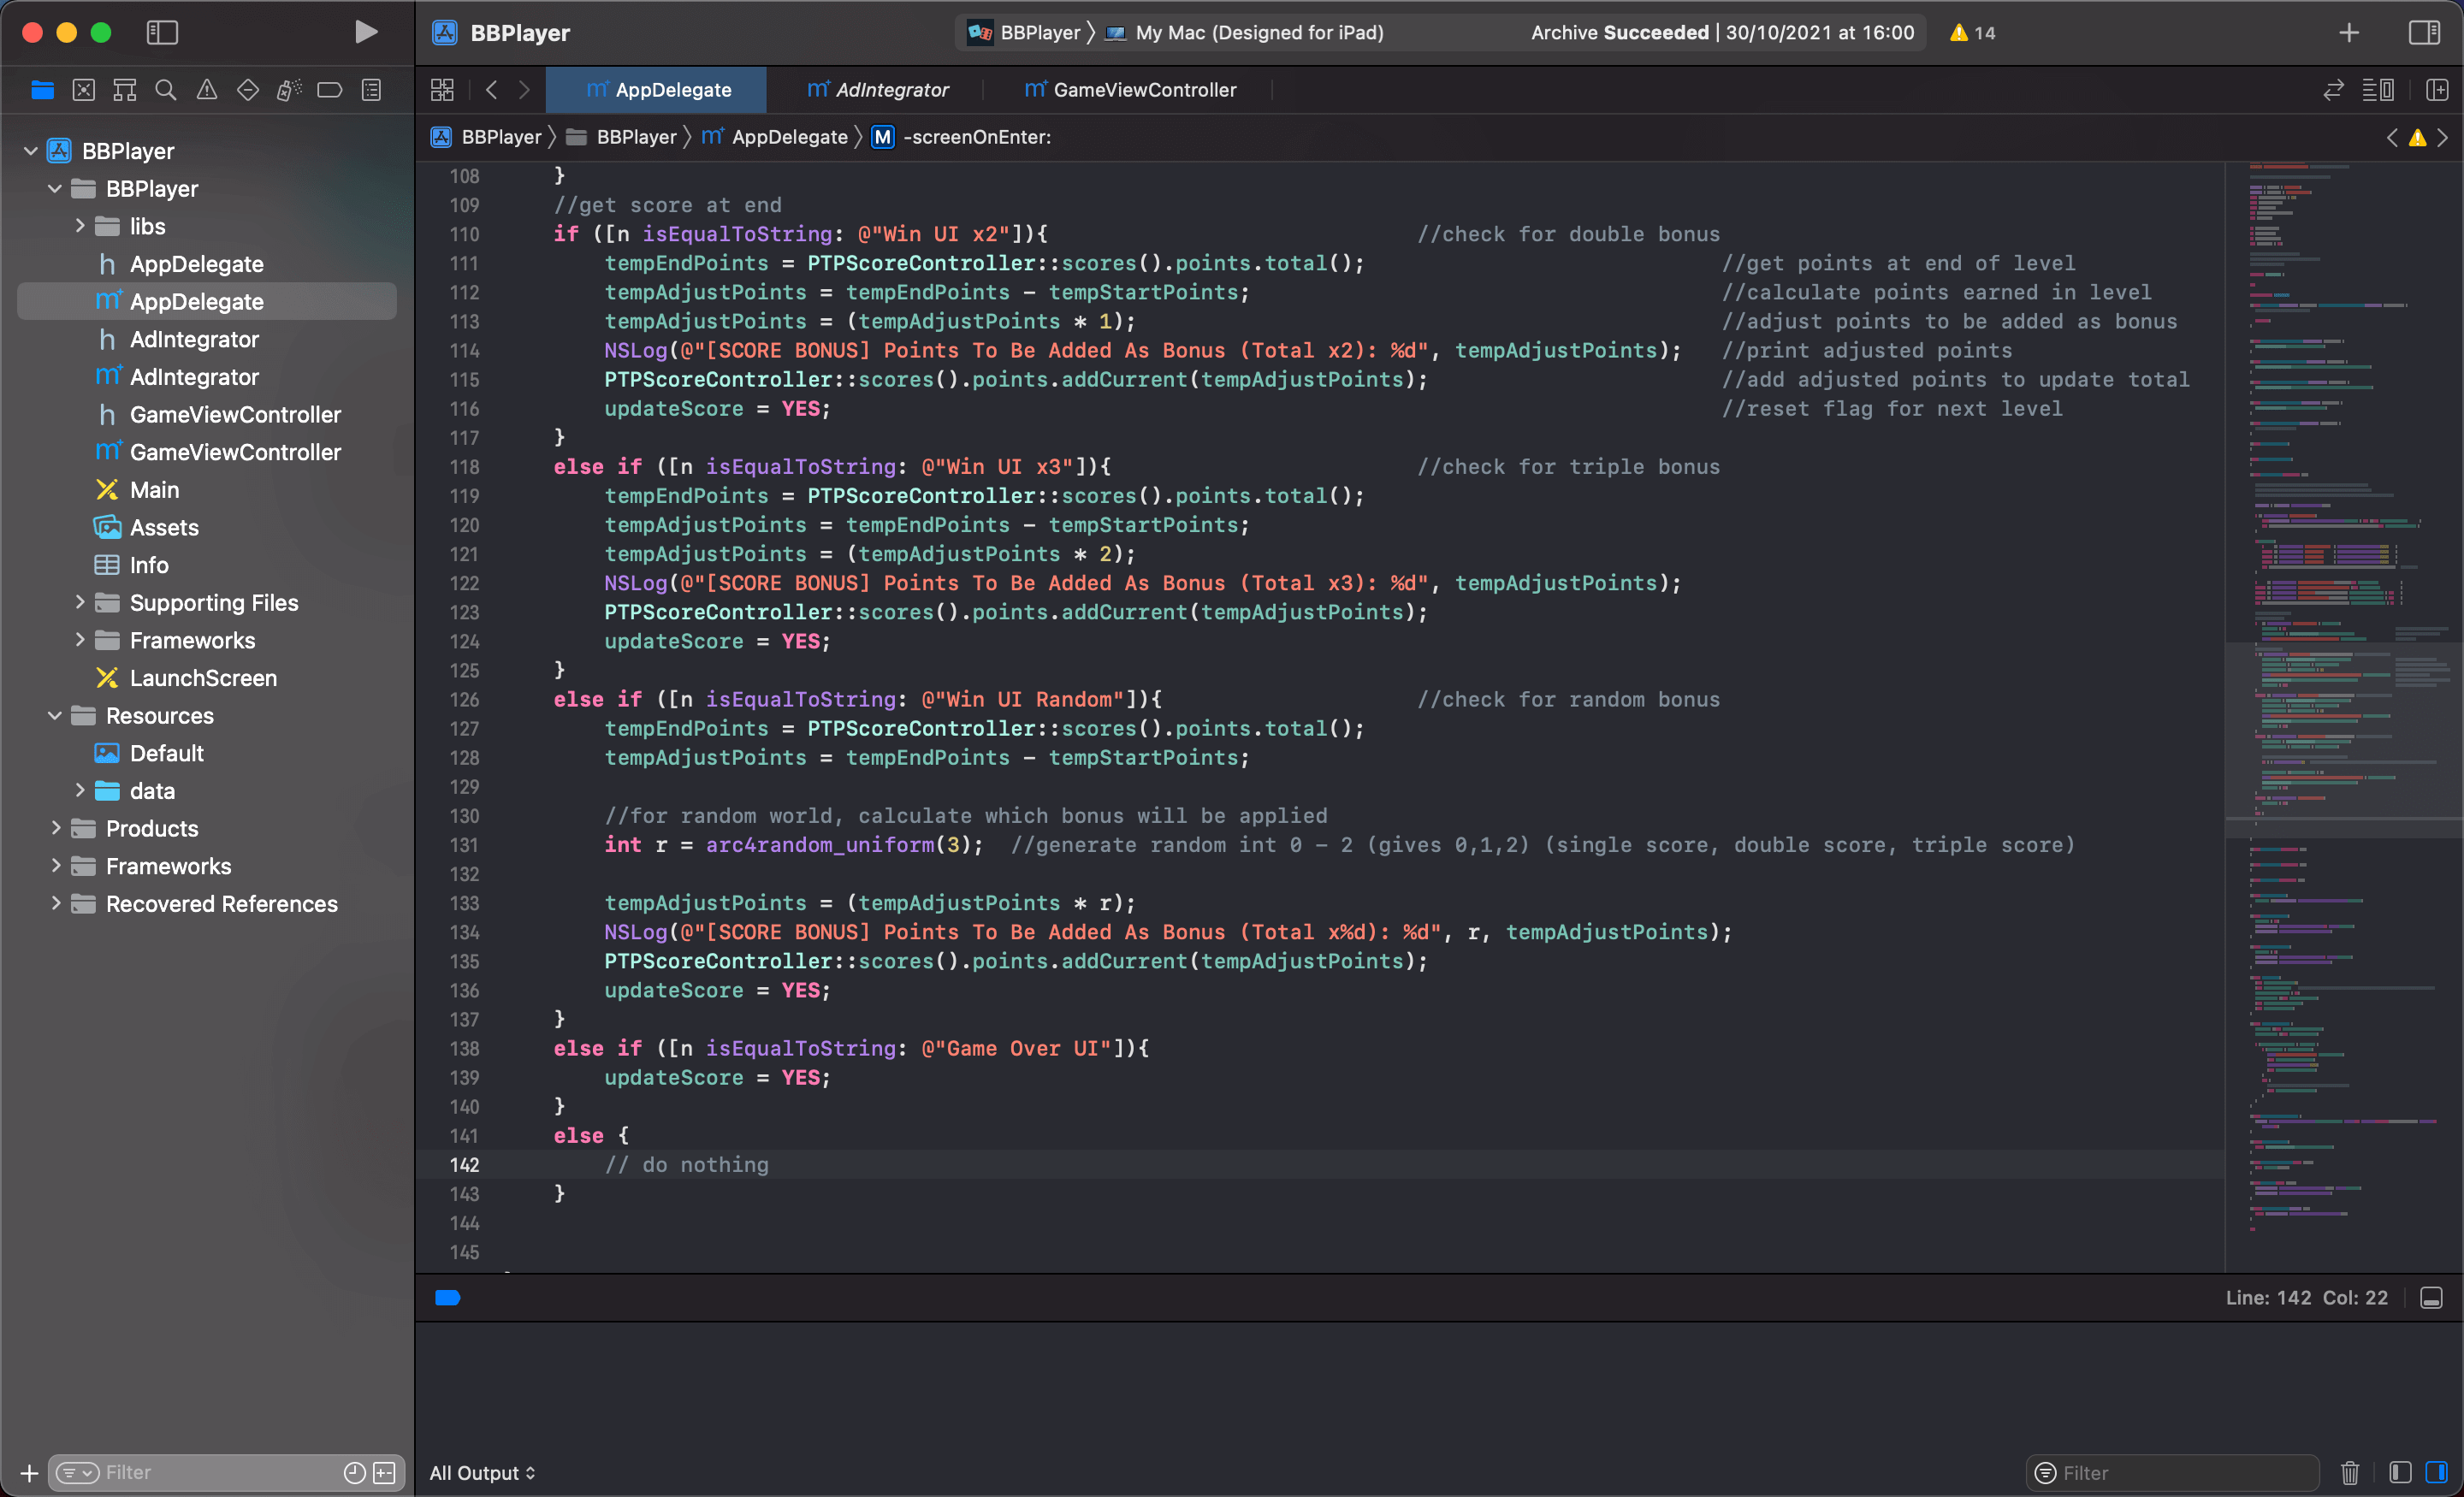Collapse the Resources group
The height and width of the screenshot is (1497, 2464).
coord(55,716)
